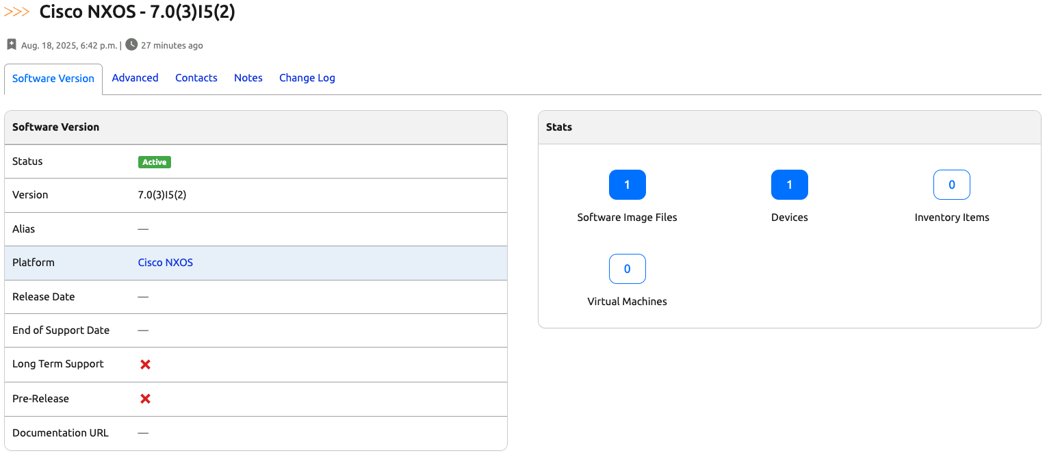
Task: Click the bookmark icon next to the date
Action: (x=11, y=44)
